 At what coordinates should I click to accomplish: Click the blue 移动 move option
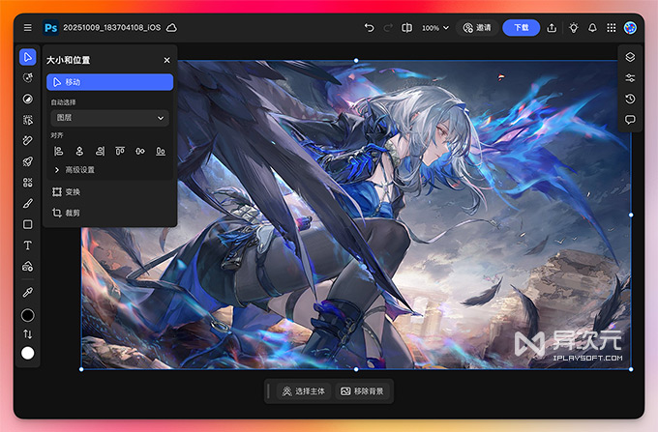click(110, 82)
